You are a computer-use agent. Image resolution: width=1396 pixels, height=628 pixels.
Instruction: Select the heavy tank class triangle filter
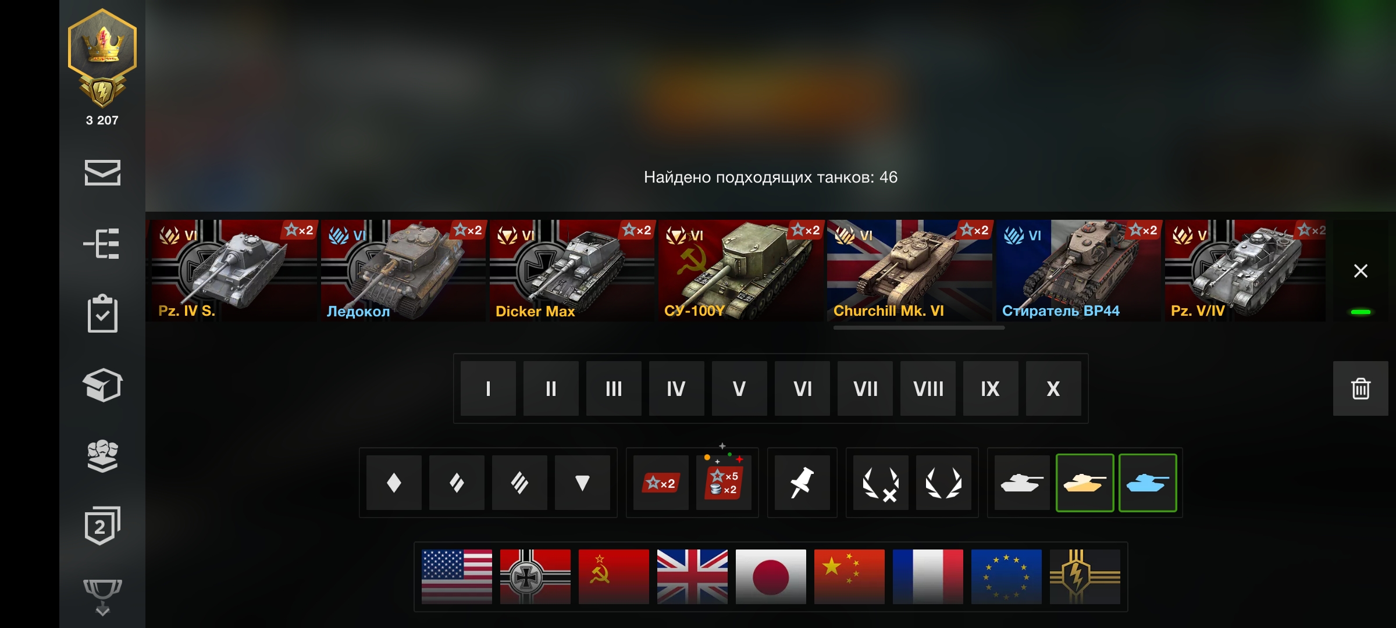click(x=582, y=483)
